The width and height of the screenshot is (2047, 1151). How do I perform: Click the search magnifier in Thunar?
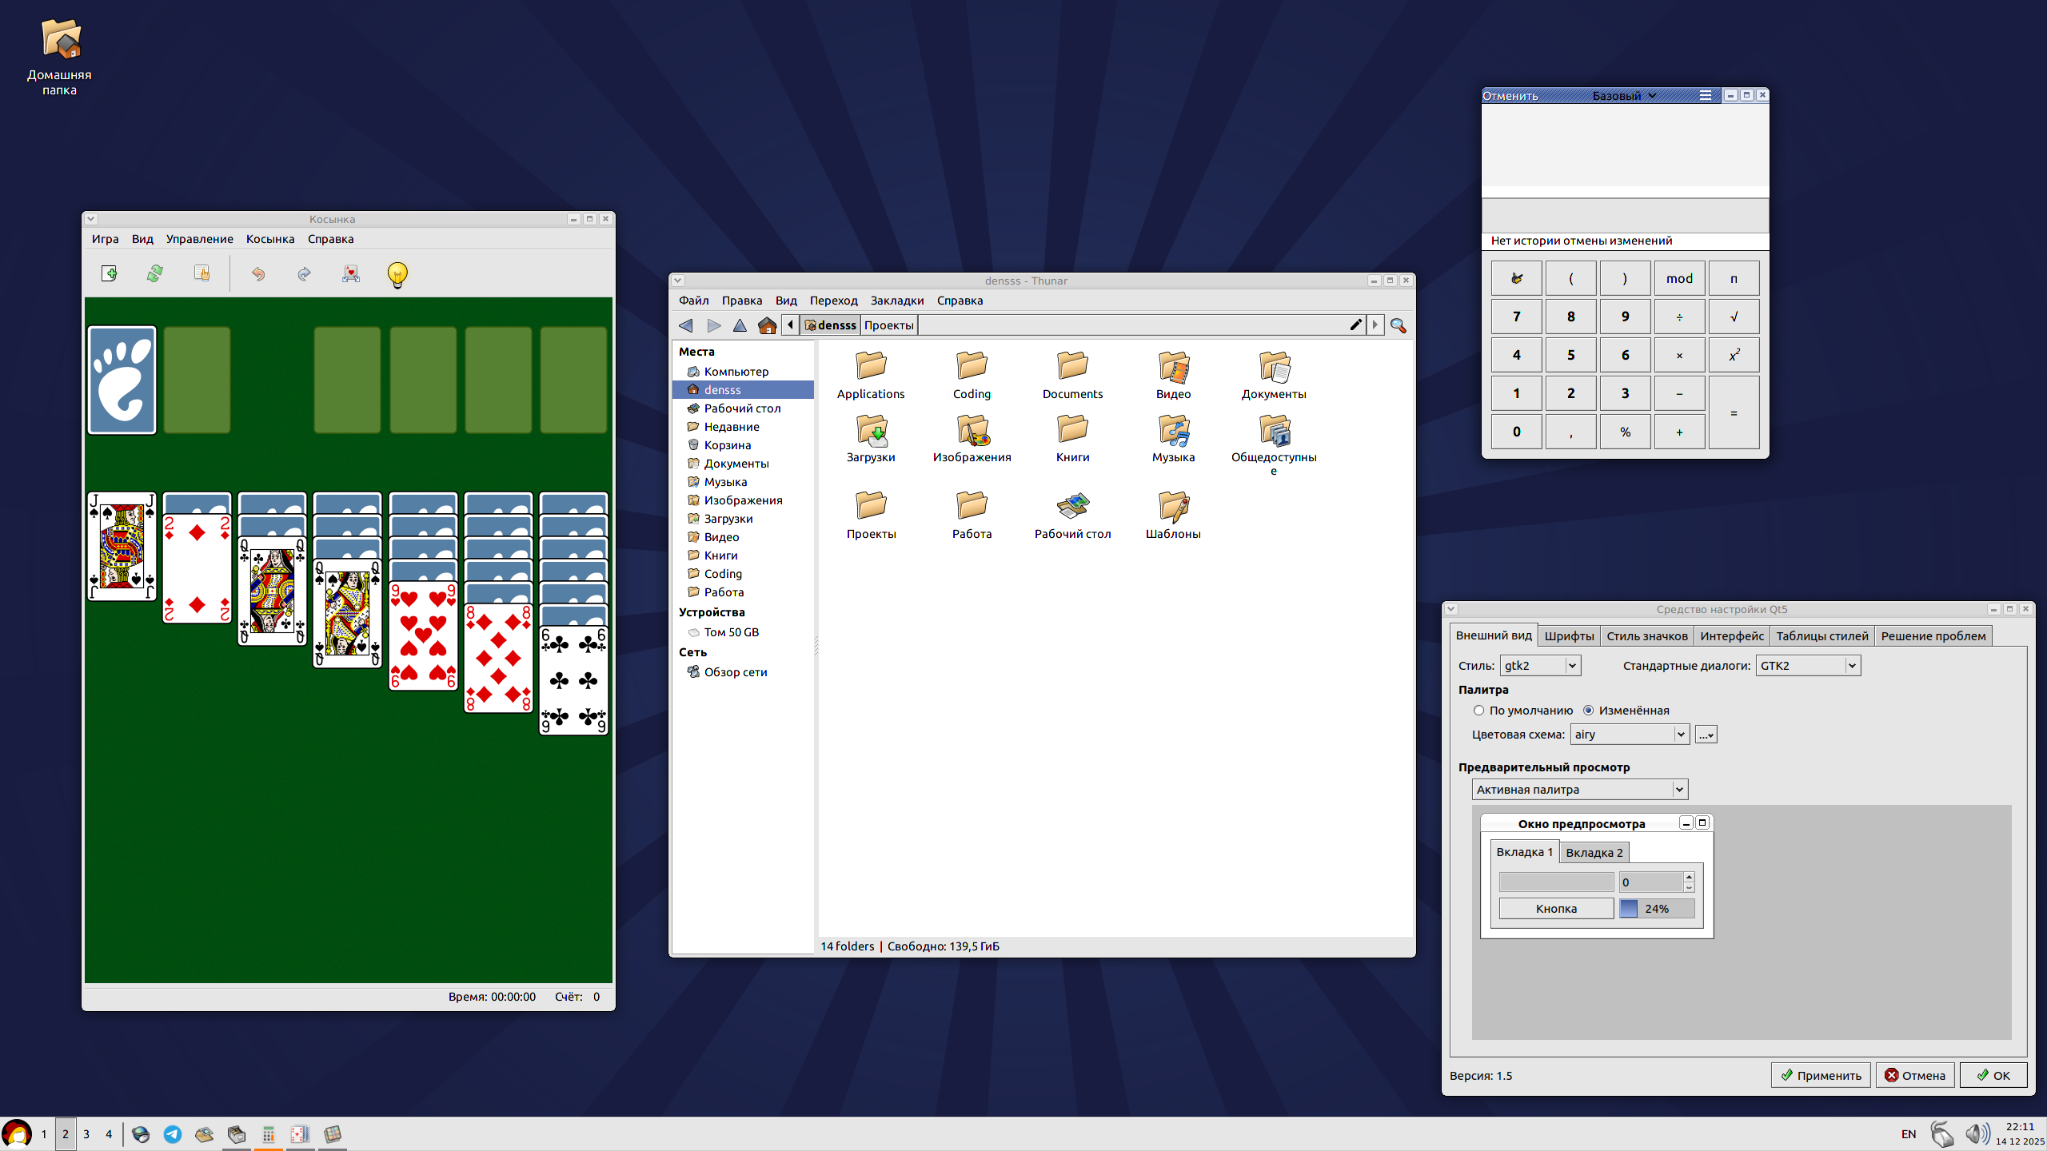pyautogui.click(x=1398, y=325)
